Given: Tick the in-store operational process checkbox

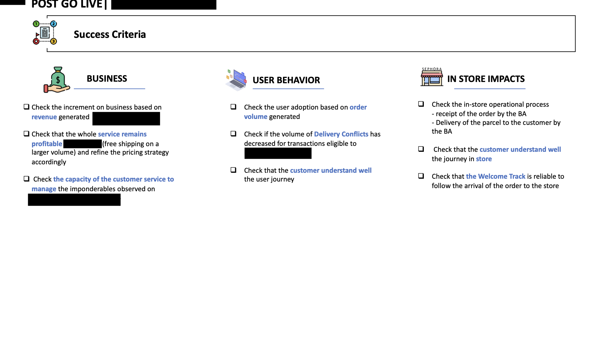Looking at the screenshot, I should tap(421, 104).
